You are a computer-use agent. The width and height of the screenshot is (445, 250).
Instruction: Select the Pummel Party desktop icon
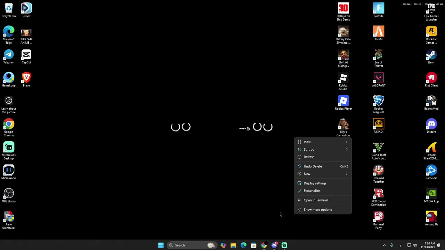pos(379,220)
